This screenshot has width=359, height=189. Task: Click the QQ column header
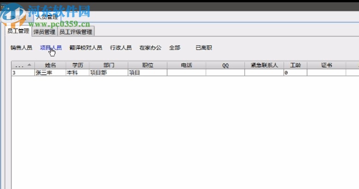click(225, 65)
